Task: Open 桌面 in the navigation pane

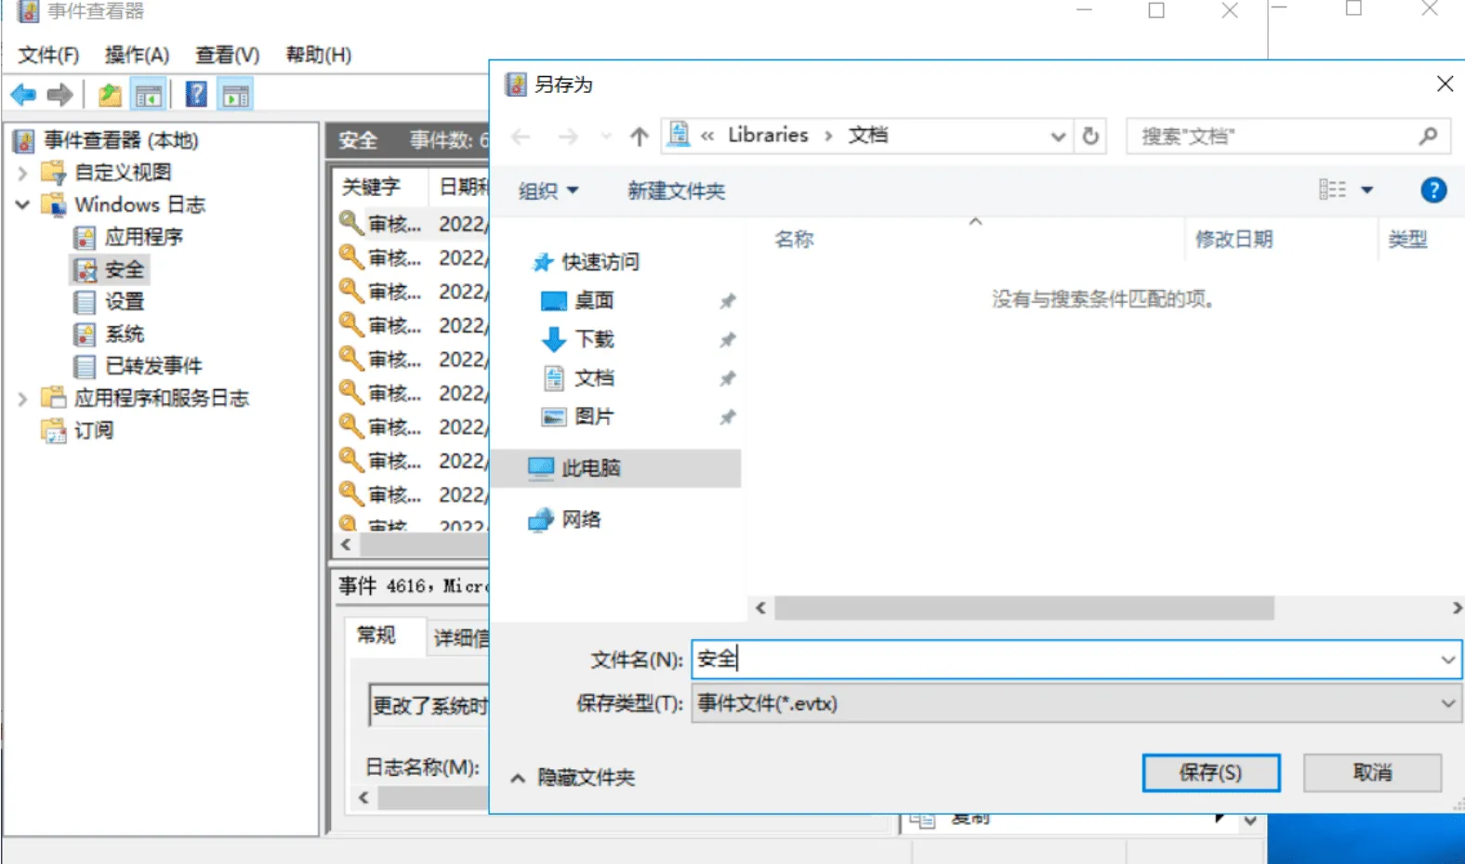Action: tap(594, 301)
